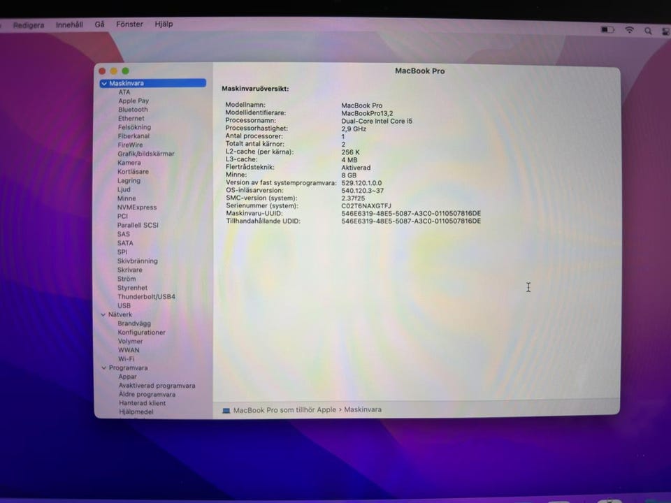The image size is (671, 503).
Task: Open the Innehåll menu
Action: click(x=69, y=25)
